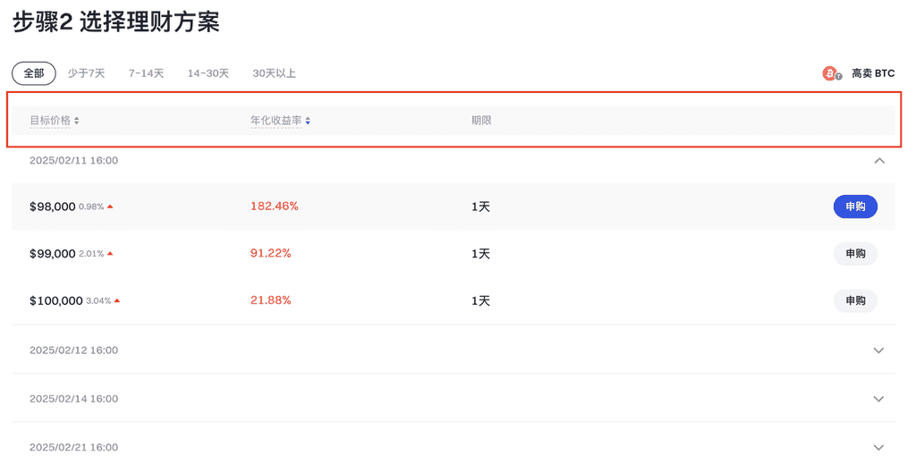
Task: Sort by annualized yield arrows
Action: point(308,121)
